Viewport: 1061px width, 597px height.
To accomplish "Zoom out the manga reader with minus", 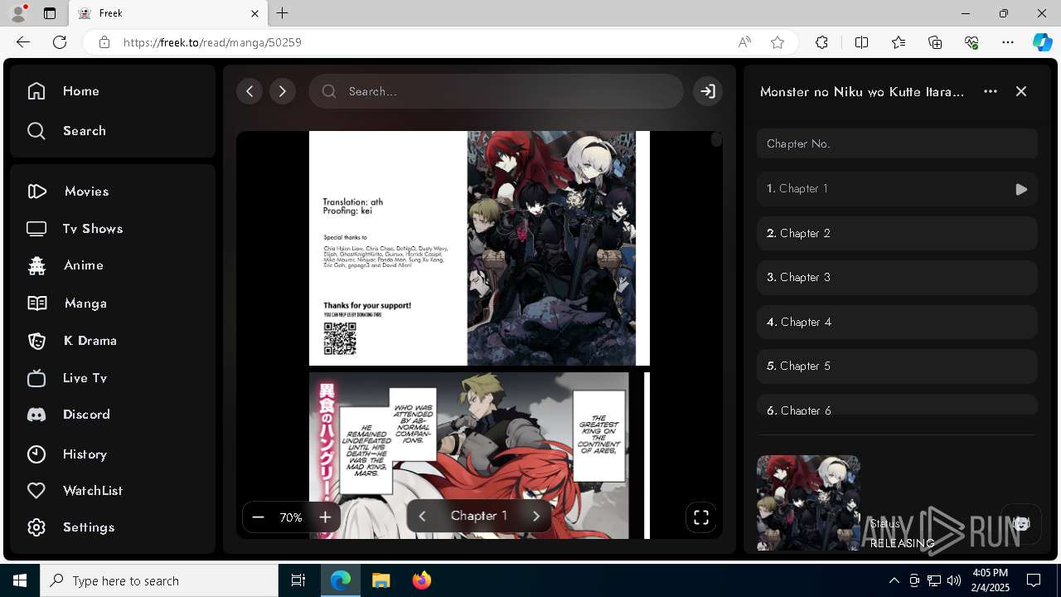I will pyautogui.click(x=258, y=517).
